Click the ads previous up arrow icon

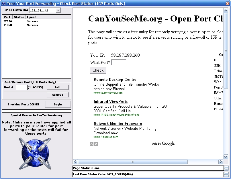[91, 144]
